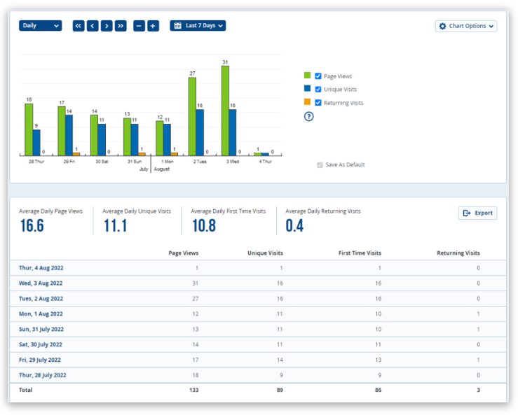Image resolution: width=518 pixels, height=415 pixels.
Task: Jump to latest period with double-right arrow
Action: (121, 26)
